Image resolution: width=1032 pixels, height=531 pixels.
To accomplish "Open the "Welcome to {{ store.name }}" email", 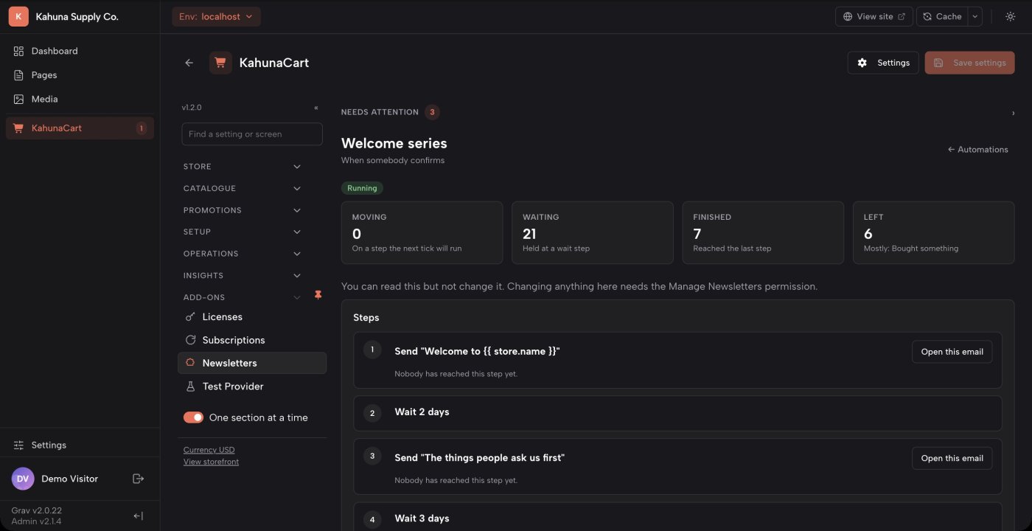I will (952, 352).
